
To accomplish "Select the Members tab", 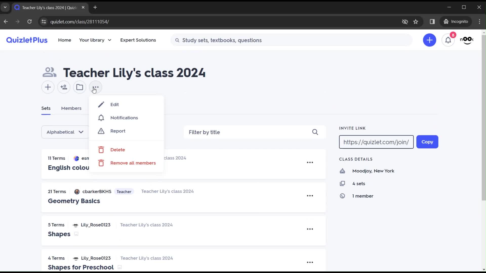I will (x=71, y=108).
